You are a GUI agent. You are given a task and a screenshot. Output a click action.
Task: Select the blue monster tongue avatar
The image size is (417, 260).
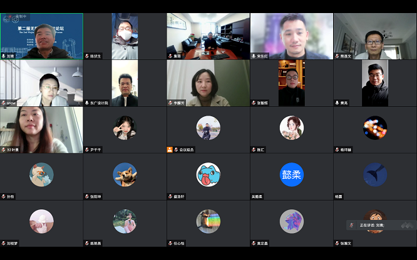(x=209, y=174)
